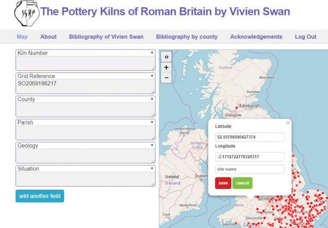View the Acknowledgements page
This screenshot has width=328, height=228.
(256, 37)
